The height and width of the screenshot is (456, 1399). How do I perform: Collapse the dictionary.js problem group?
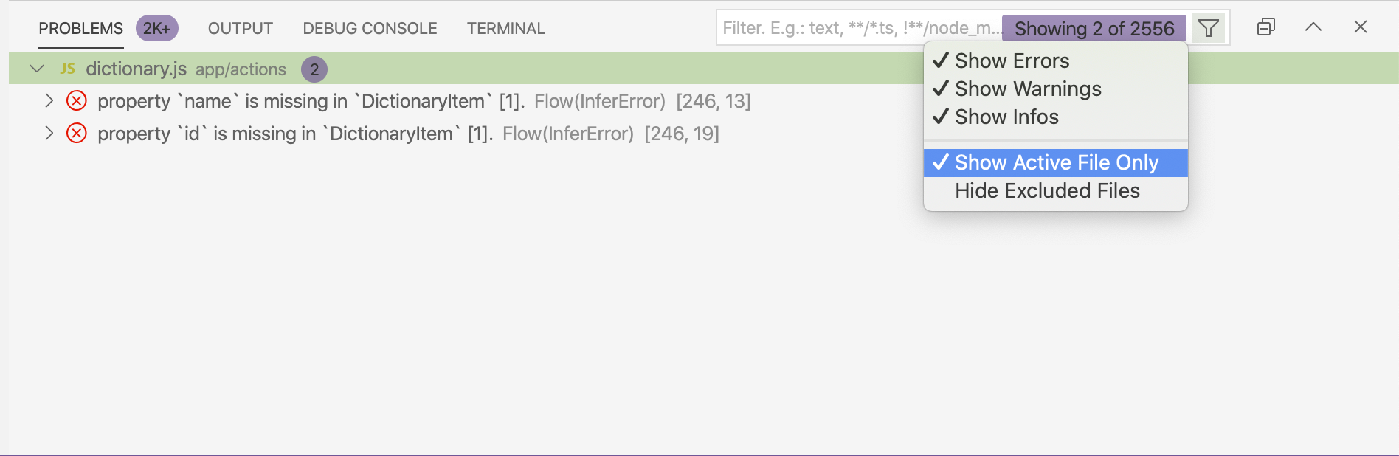click(35, 69)
